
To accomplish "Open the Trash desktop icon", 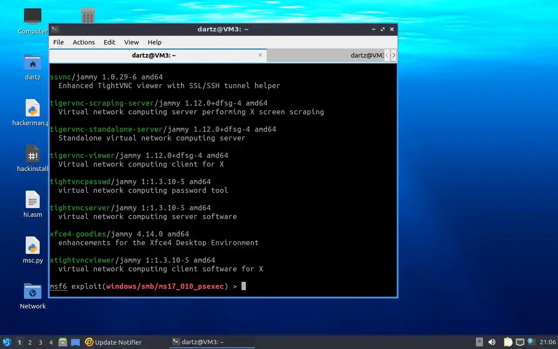I will [x=88, y=16].
